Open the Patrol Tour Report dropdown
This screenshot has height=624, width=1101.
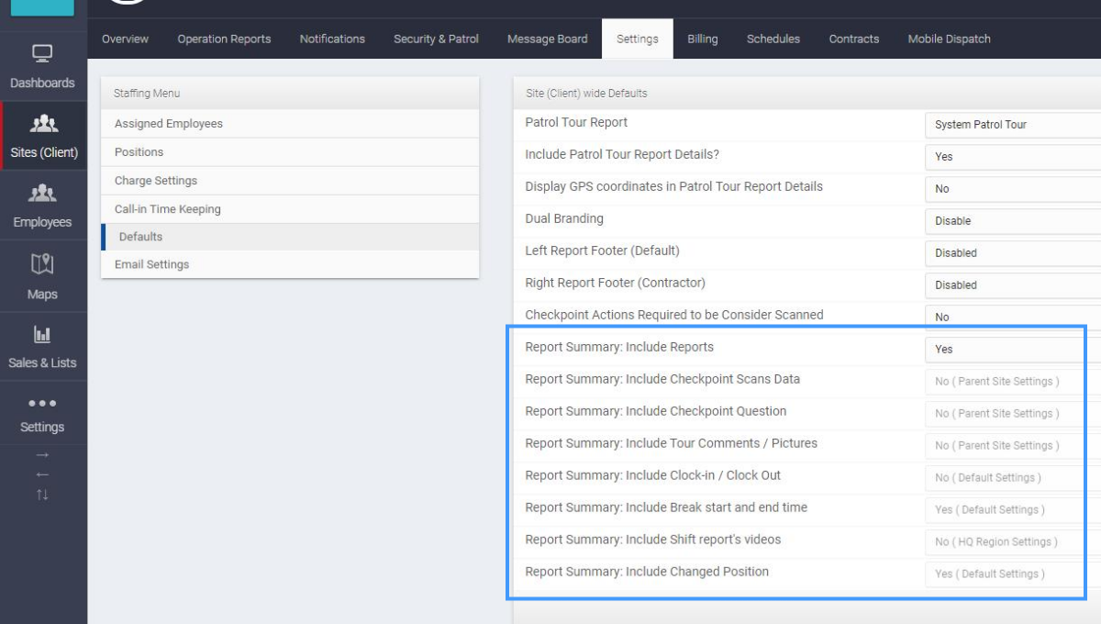[1009, 125]
